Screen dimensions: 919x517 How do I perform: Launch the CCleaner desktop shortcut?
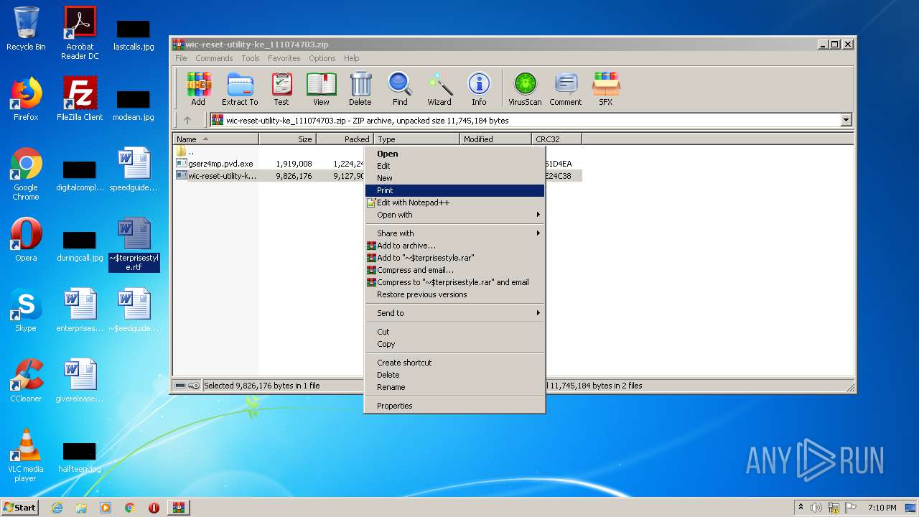click(x=26, y=381)
